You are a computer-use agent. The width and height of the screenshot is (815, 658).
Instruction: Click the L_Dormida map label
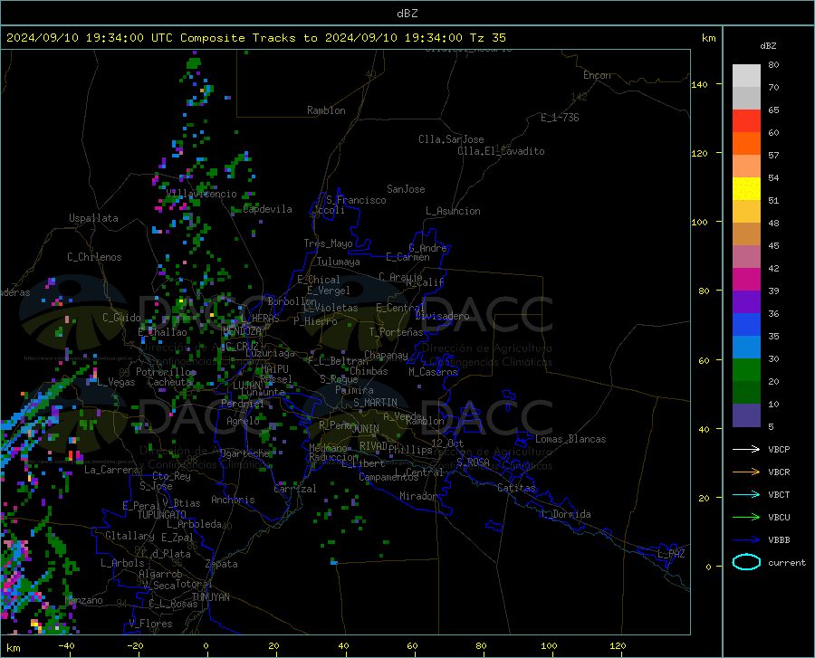pyautogui.click(x=565, y=514)
